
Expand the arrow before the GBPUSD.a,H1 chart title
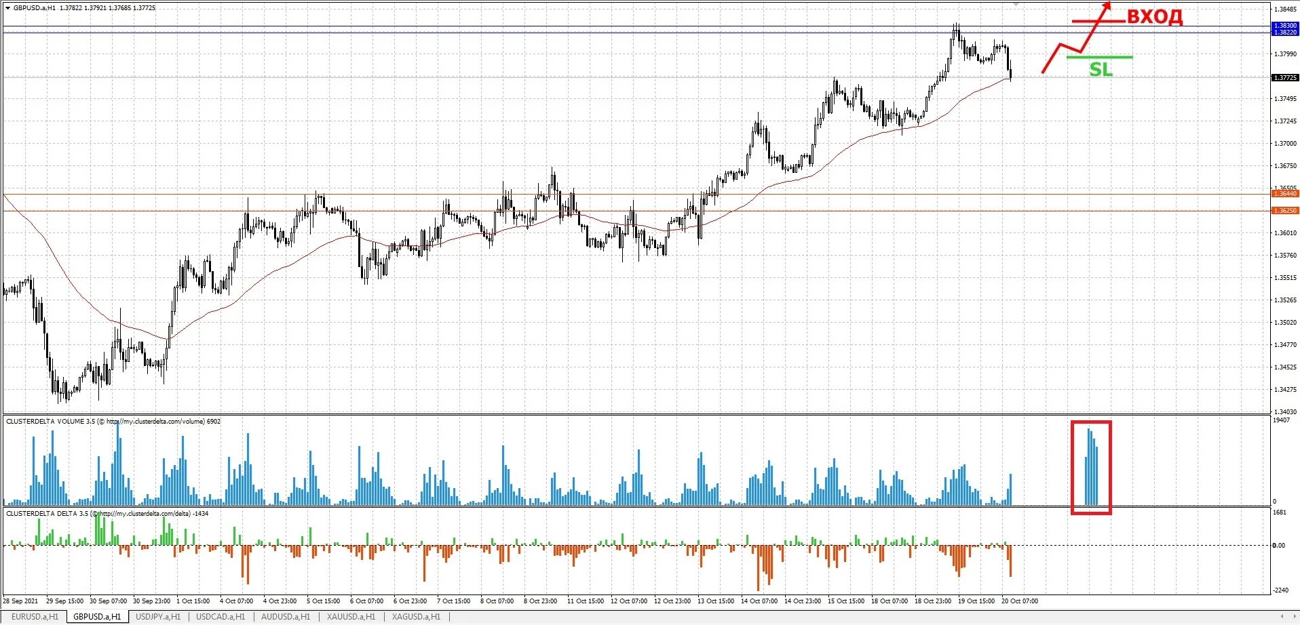point(7,8)
